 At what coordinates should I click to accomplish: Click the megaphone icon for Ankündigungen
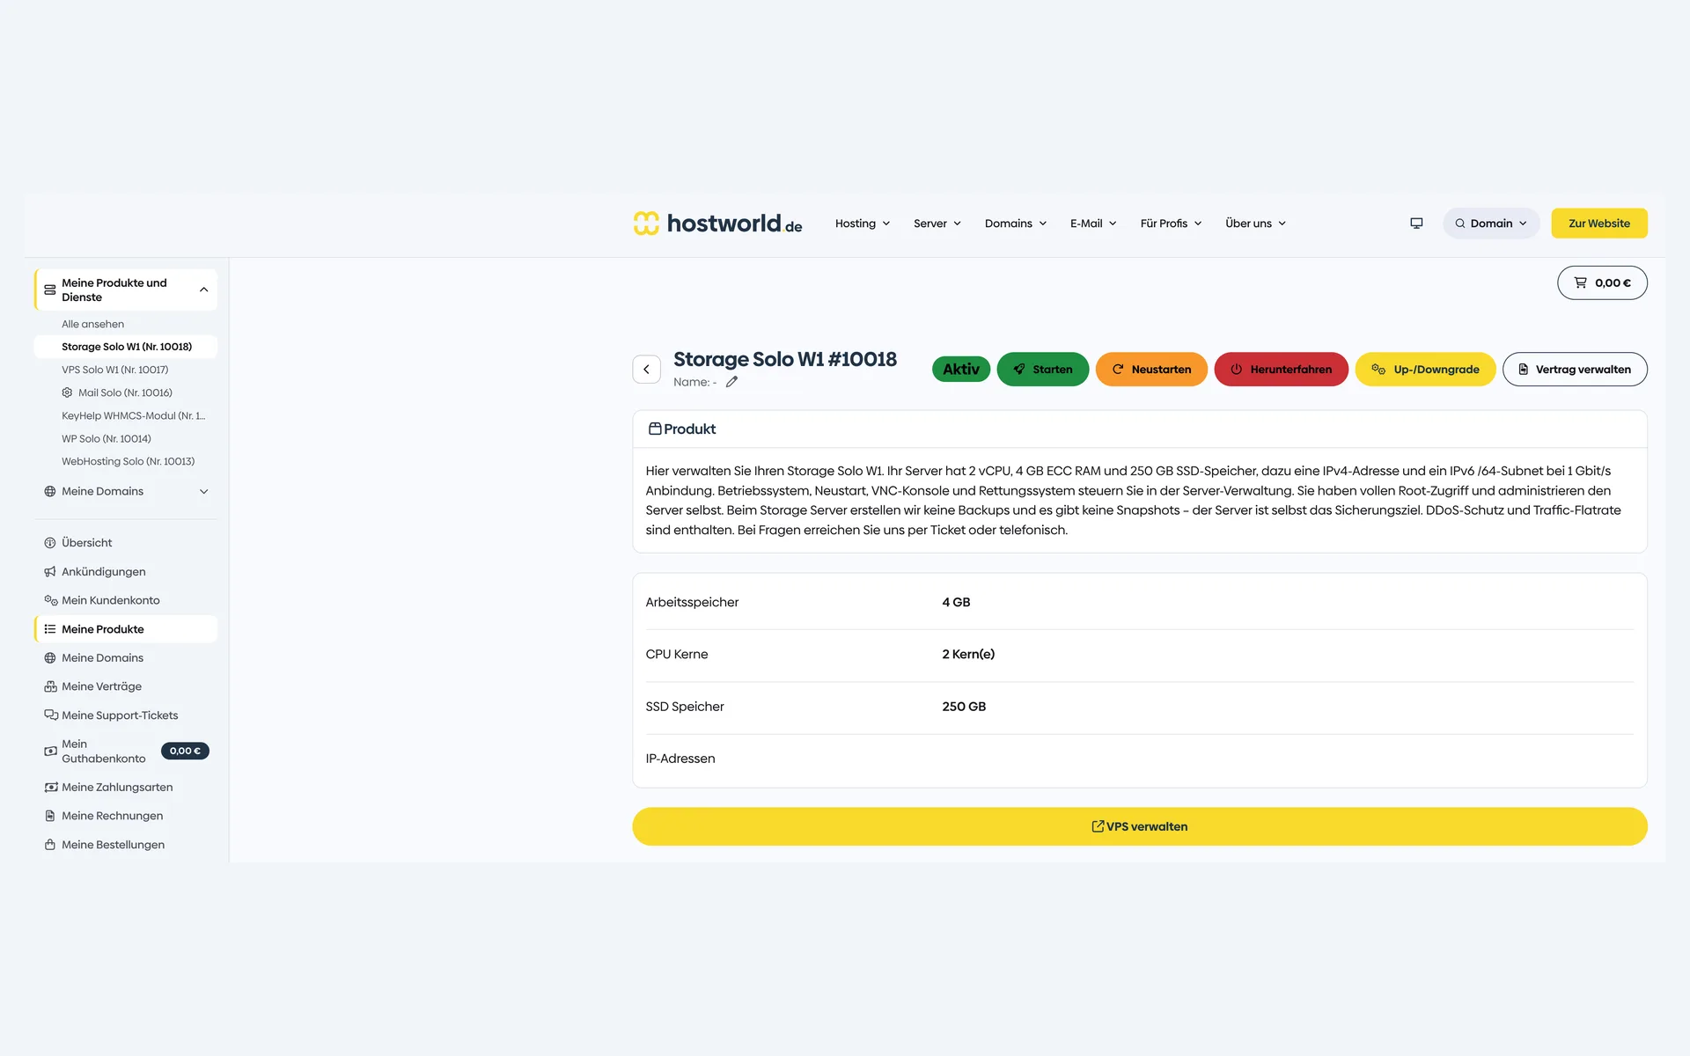coord(50,572)
